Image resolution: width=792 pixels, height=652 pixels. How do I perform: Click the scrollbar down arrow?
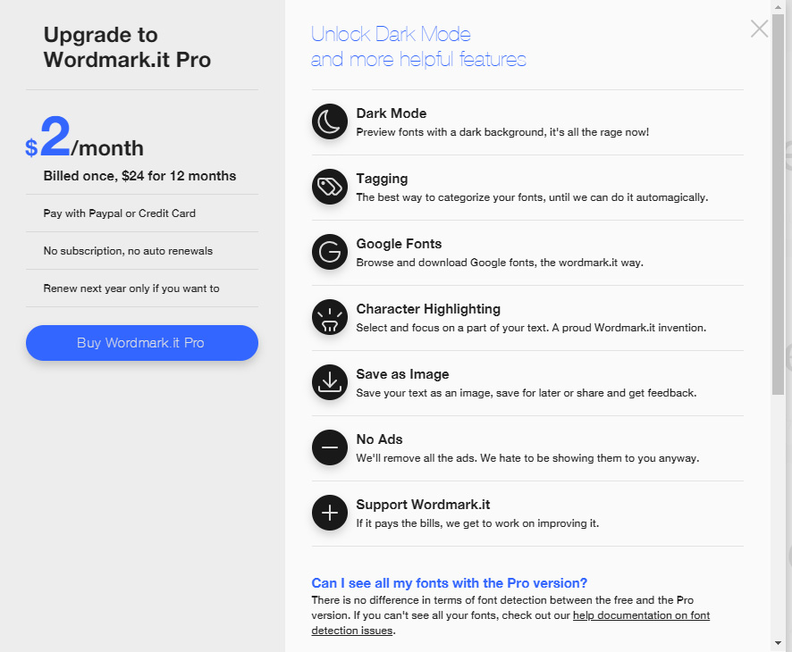point(778,643)
